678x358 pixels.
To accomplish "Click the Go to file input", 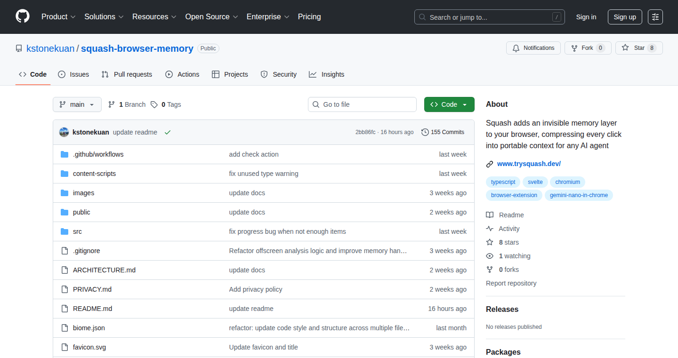I will pyautogui.click(x=362, y=104).
